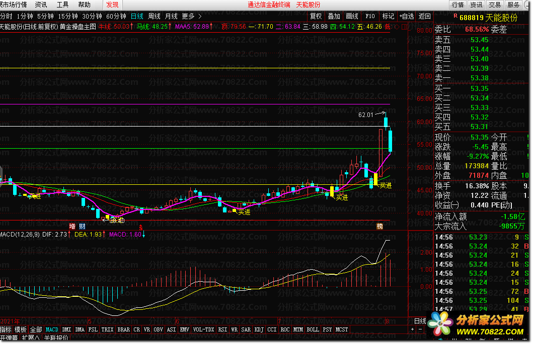This screenshot has height=344, width=533.
Task: Select the 15分钟 timeframe
Action: (x=68, y=16)
